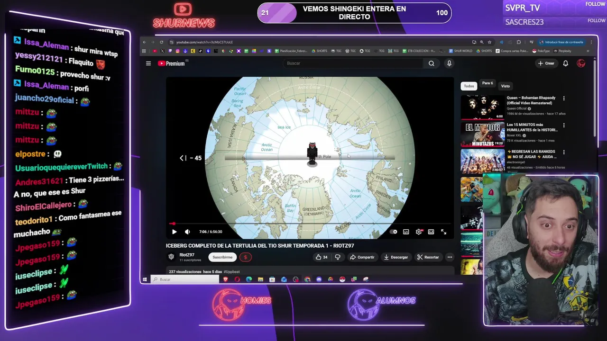Start voice search with the microphone
The height and width of the screenshot is (341, 607).
449,63
